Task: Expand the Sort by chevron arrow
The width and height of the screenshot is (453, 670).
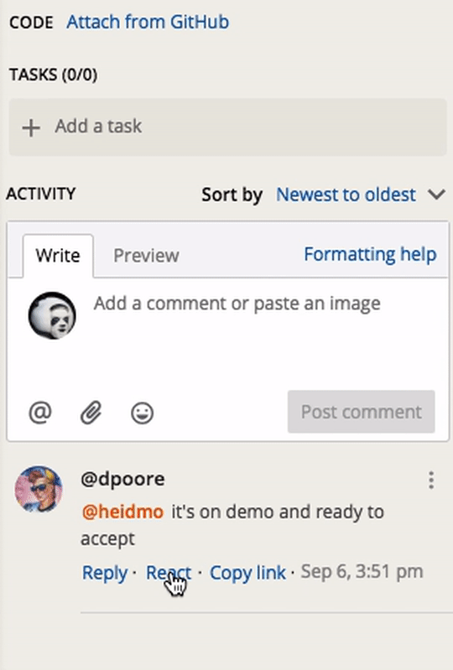Action: tap(437, 195)
